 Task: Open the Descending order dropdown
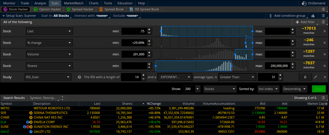(x=295, y=89)
